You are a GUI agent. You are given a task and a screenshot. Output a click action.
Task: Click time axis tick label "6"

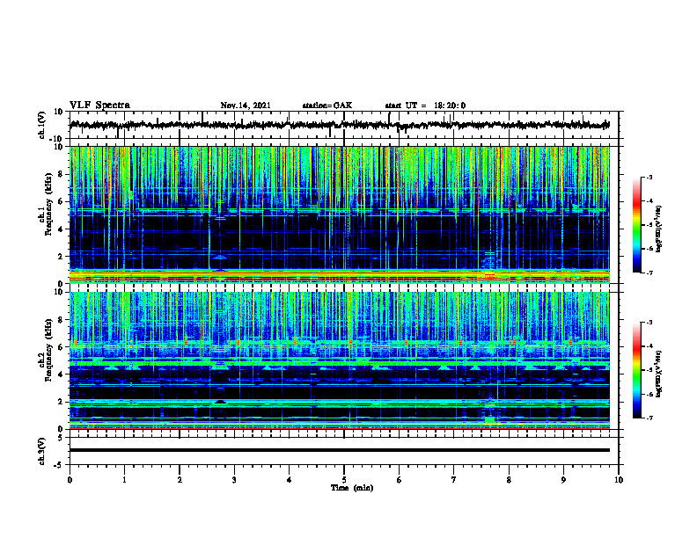pos(400,480)
